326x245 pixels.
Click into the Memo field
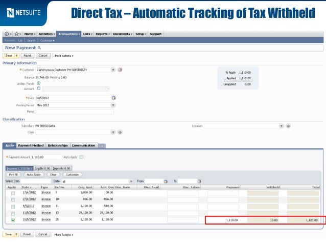click(x=75, y=112)
